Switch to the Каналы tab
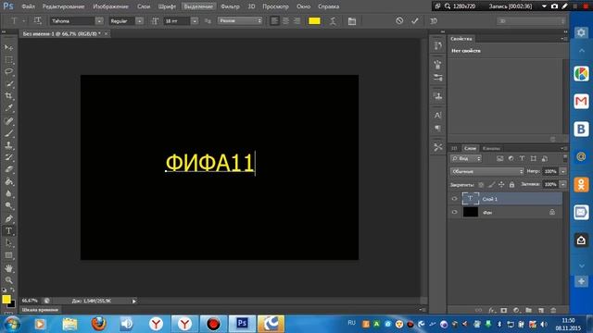 pos(491,148)
